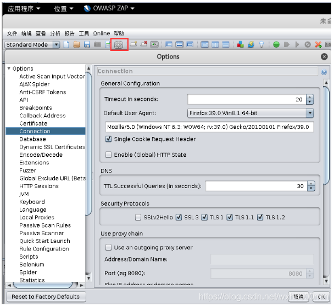Click the Check for Updates icon
The height and width of the screenshot is (307, 334).
(251, 44)
